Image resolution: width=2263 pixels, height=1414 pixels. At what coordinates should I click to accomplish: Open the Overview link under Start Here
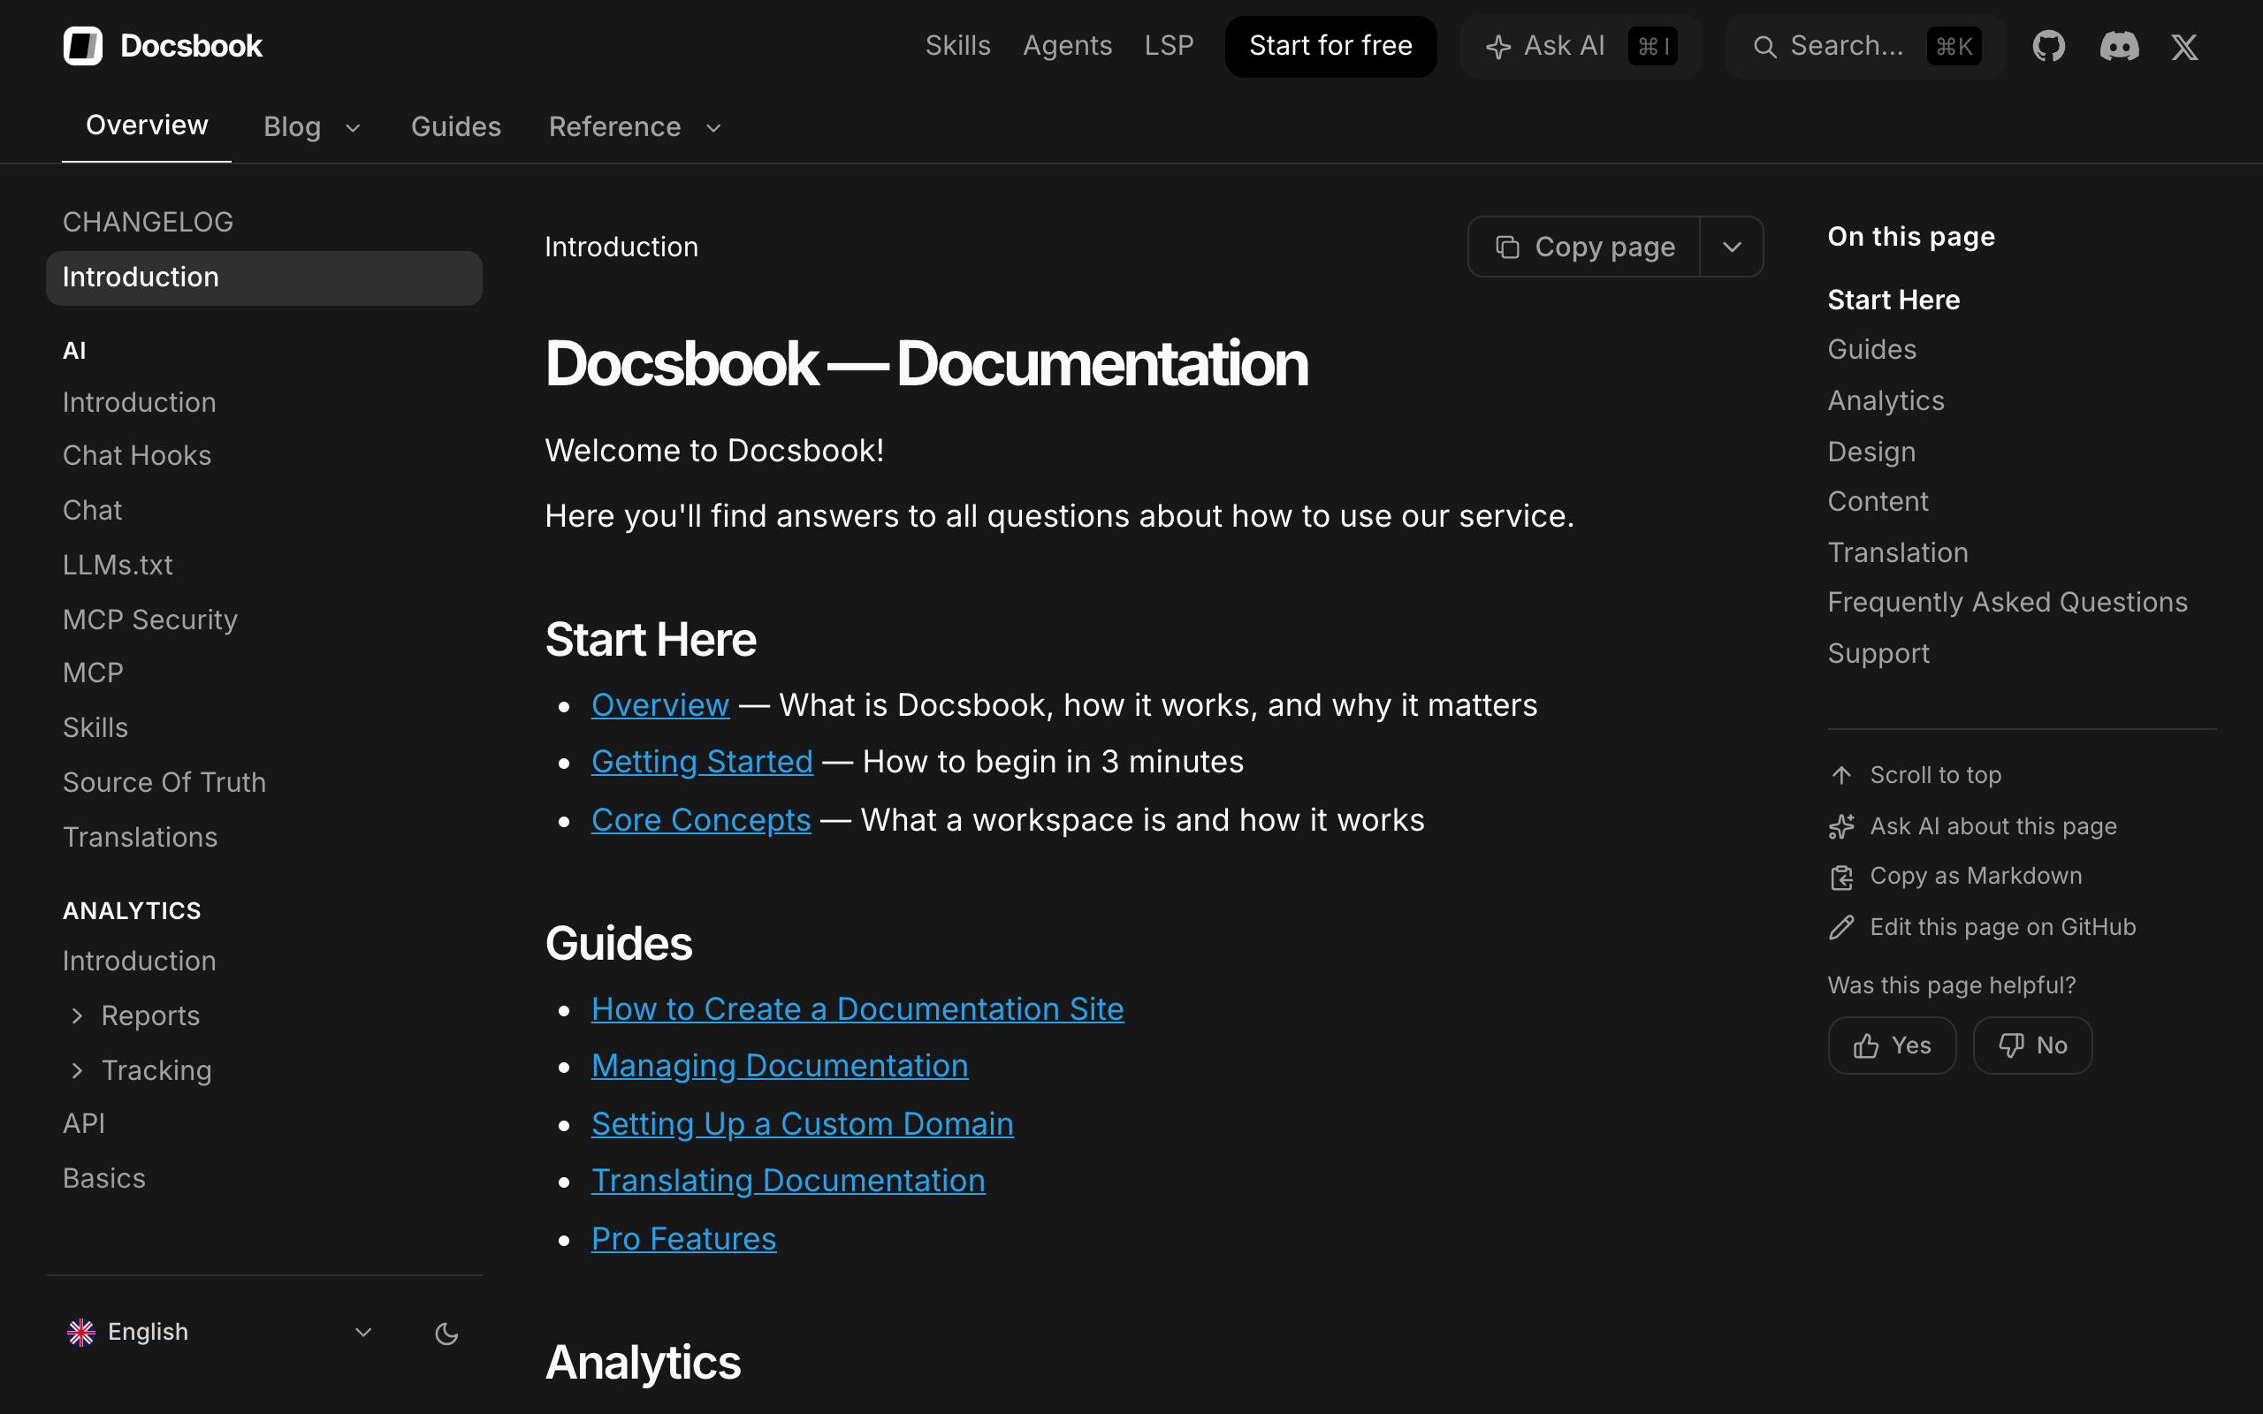coord(660,705)
